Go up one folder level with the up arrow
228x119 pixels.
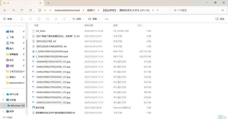point(22,10)
